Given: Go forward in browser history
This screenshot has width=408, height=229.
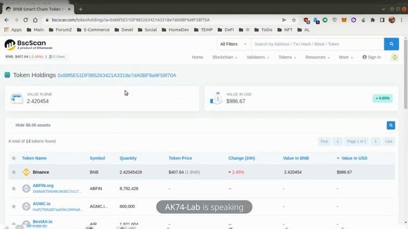Looking at the screenshot, I should point(16,20).
